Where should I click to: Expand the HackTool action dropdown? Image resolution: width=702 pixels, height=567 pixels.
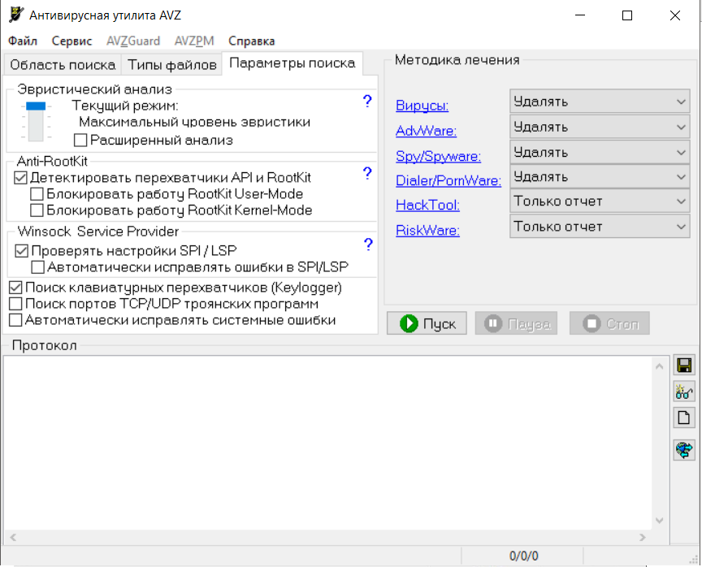click(x=600, y=201)
